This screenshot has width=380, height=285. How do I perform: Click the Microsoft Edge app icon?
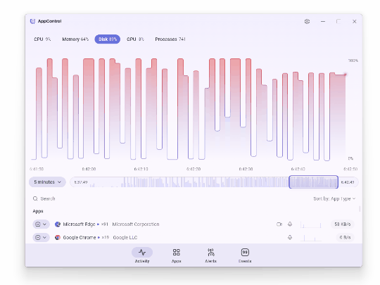point(58,224)
